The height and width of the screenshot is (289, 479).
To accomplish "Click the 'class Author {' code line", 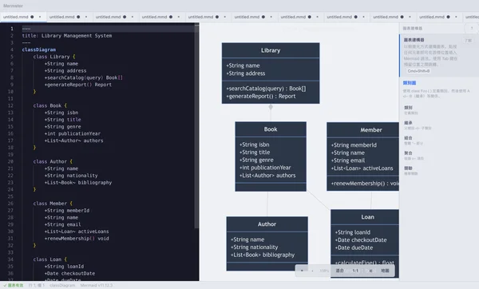I will click(53, 161).
